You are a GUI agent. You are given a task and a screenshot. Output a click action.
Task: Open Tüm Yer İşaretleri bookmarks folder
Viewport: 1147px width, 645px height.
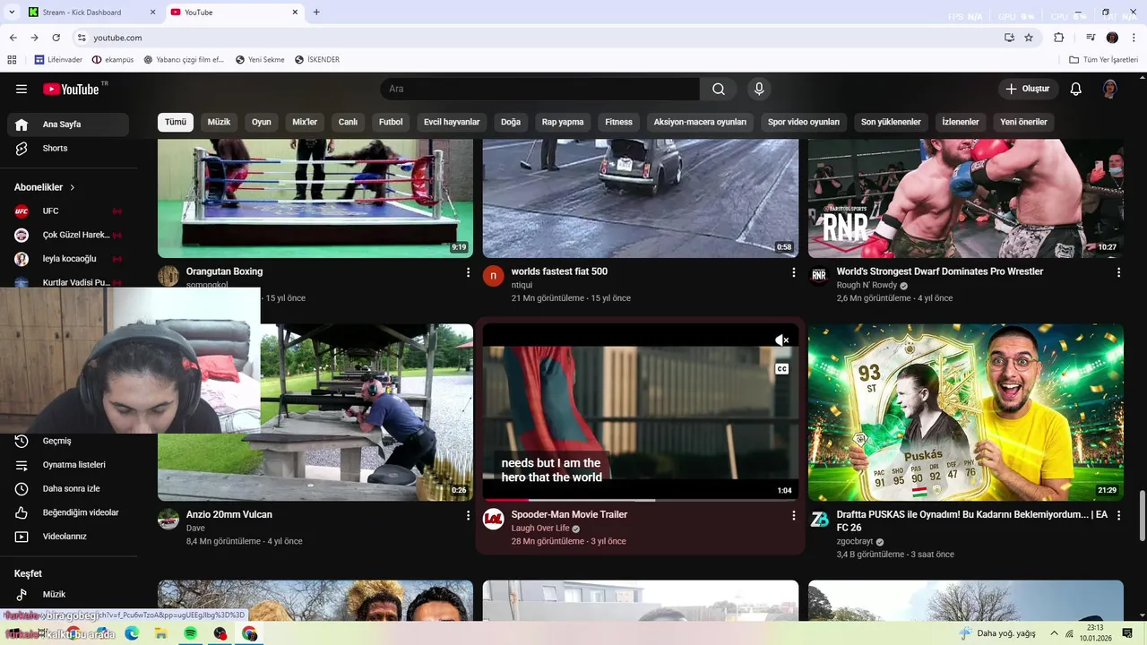pos(1104,60)
